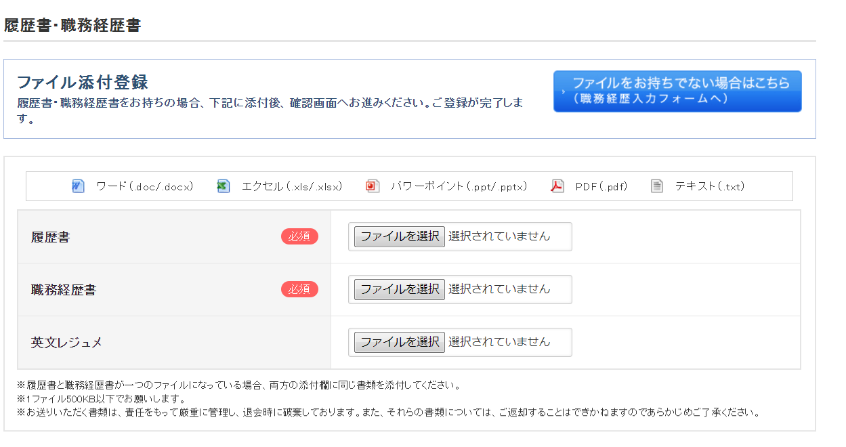
Task: Click the PowerPoint file type icon
Action: click(x=373, y=186)
